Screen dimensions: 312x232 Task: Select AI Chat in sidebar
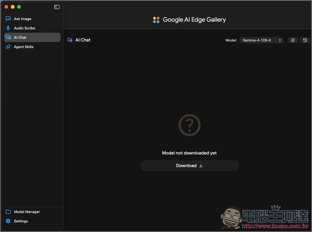(x=32, y=37)
